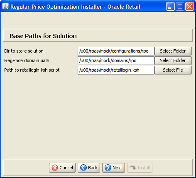The image size is (196, 178).
Task: Click the Dir to store solution label
Action: [x=24, y=51]
